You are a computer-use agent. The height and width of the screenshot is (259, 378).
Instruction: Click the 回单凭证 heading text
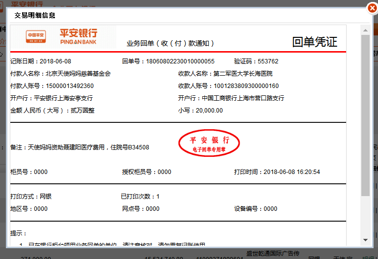click(315, 42)
